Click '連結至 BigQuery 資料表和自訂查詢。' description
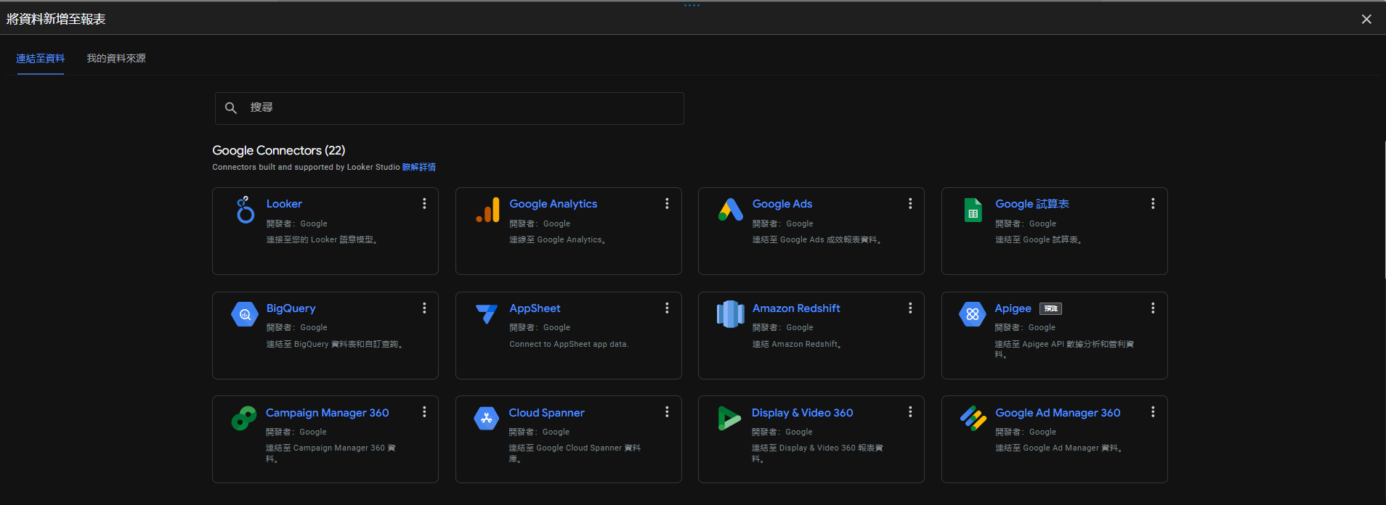The height and width of the screenshot is (505, 1386). click(x=334, y=344)
